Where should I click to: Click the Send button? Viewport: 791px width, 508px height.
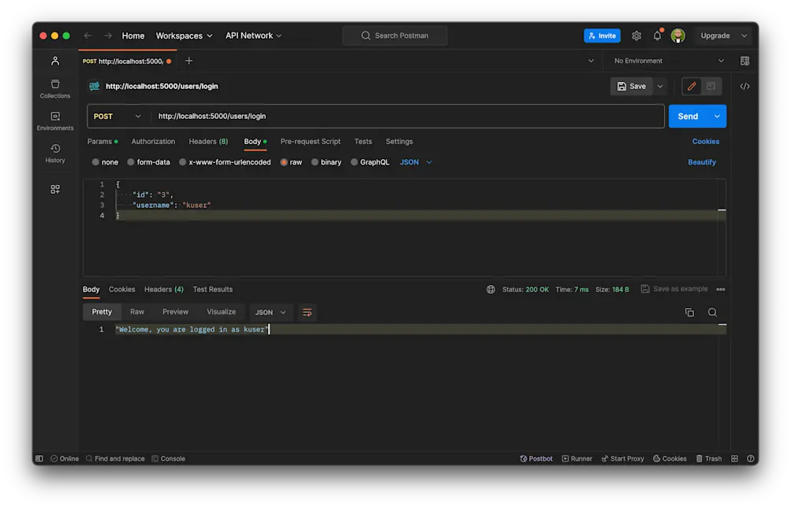point(688,117)
